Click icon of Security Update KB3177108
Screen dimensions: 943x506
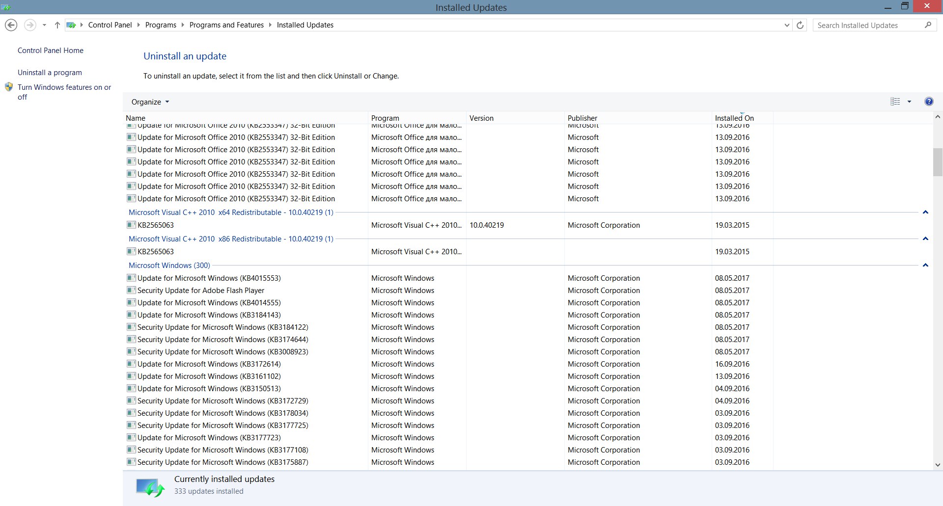pos(131,450)
